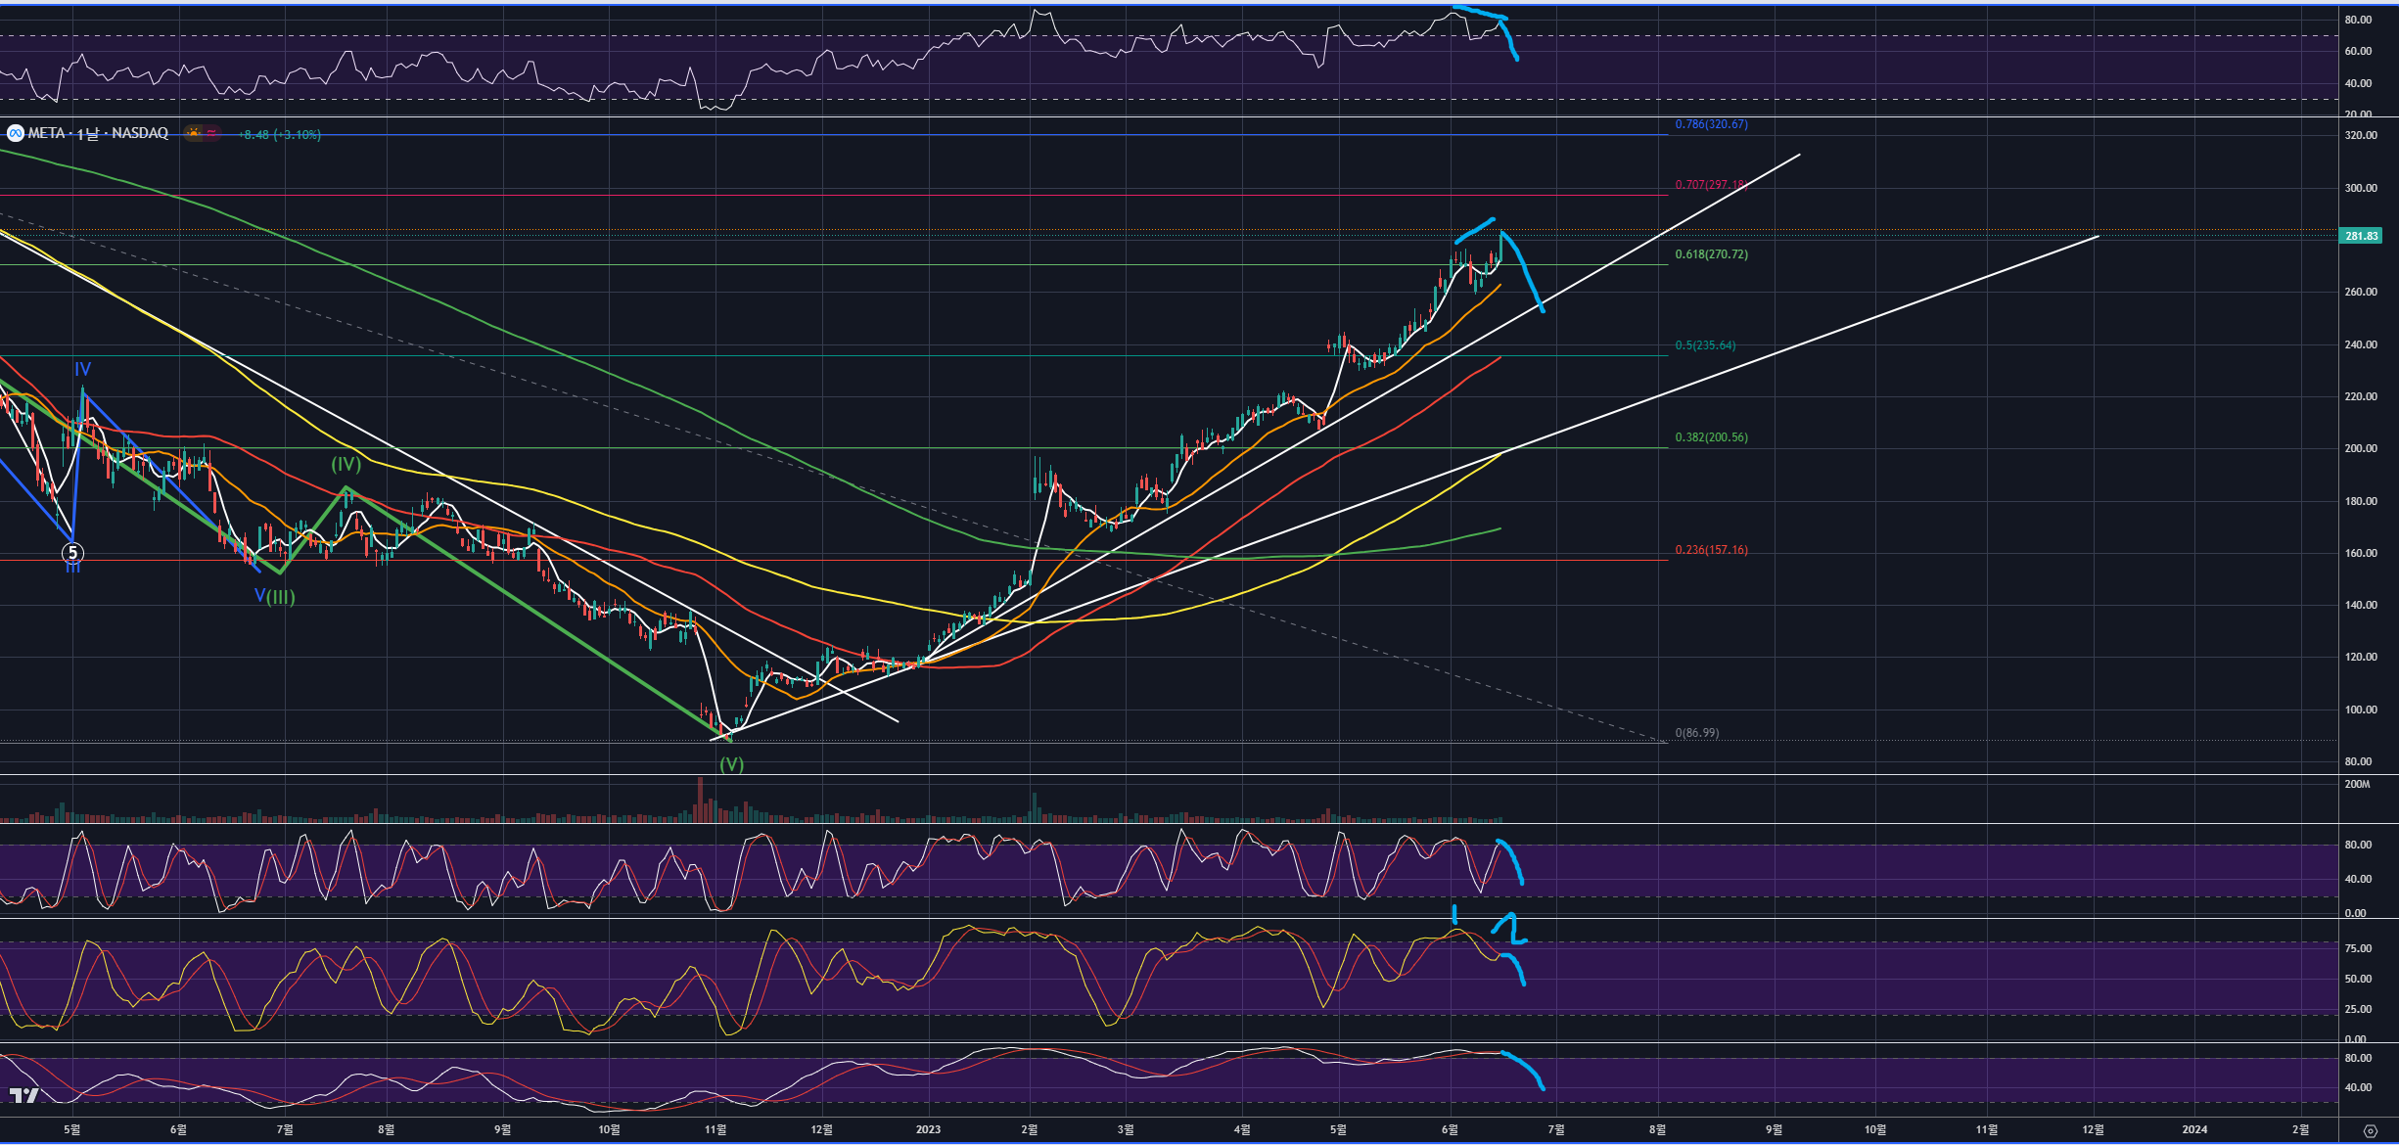The height and width of the screenshot is (1145, 2399).
Task: Click the TradingView logo at bottom left
Action: coord(23,1095)
